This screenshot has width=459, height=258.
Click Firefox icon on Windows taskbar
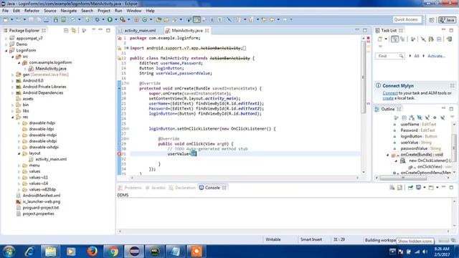93,252
